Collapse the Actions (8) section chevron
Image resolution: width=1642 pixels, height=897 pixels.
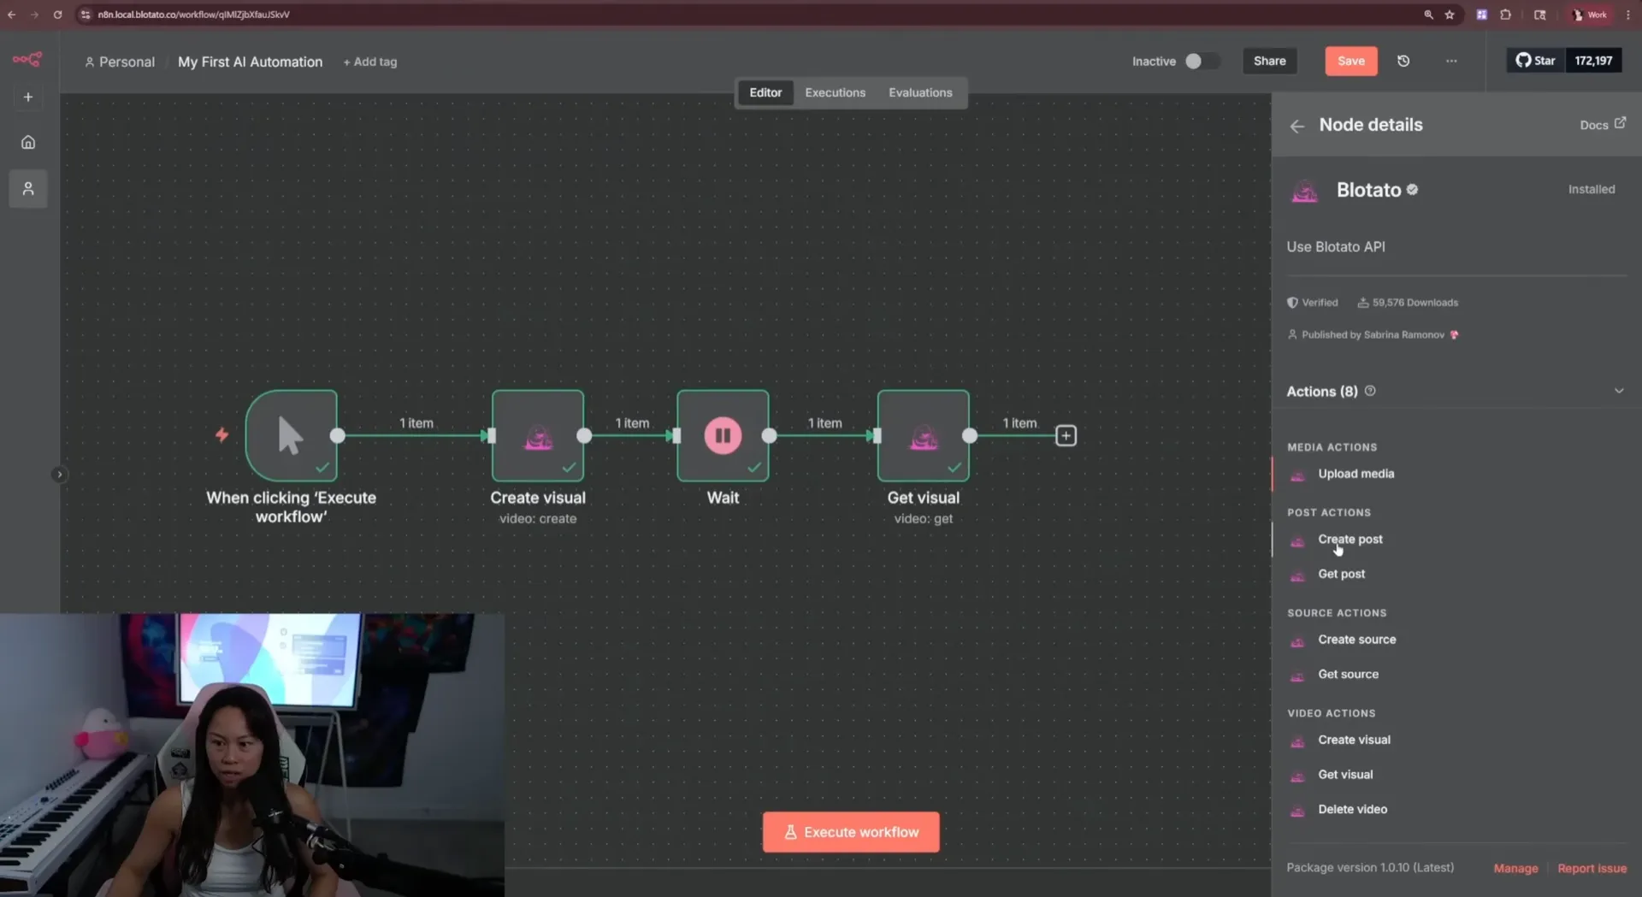tap(1618, 391)
